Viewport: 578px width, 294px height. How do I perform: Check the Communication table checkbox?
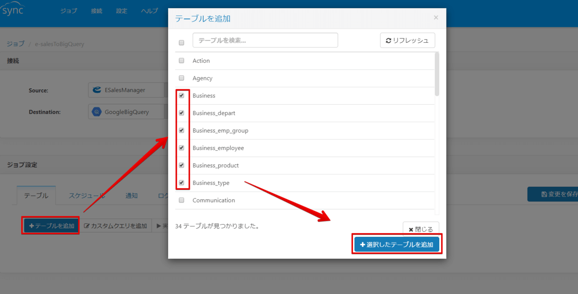tap(182, 200)
